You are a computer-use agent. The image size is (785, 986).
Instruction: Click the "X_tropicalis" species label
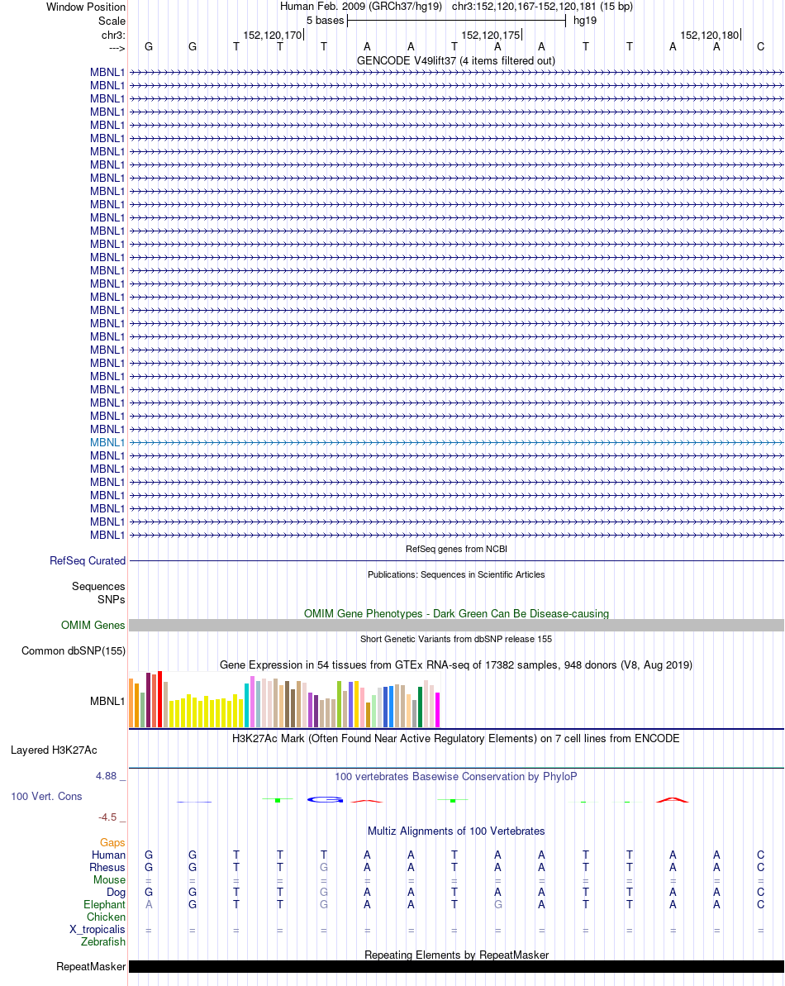tap(98, 930)
